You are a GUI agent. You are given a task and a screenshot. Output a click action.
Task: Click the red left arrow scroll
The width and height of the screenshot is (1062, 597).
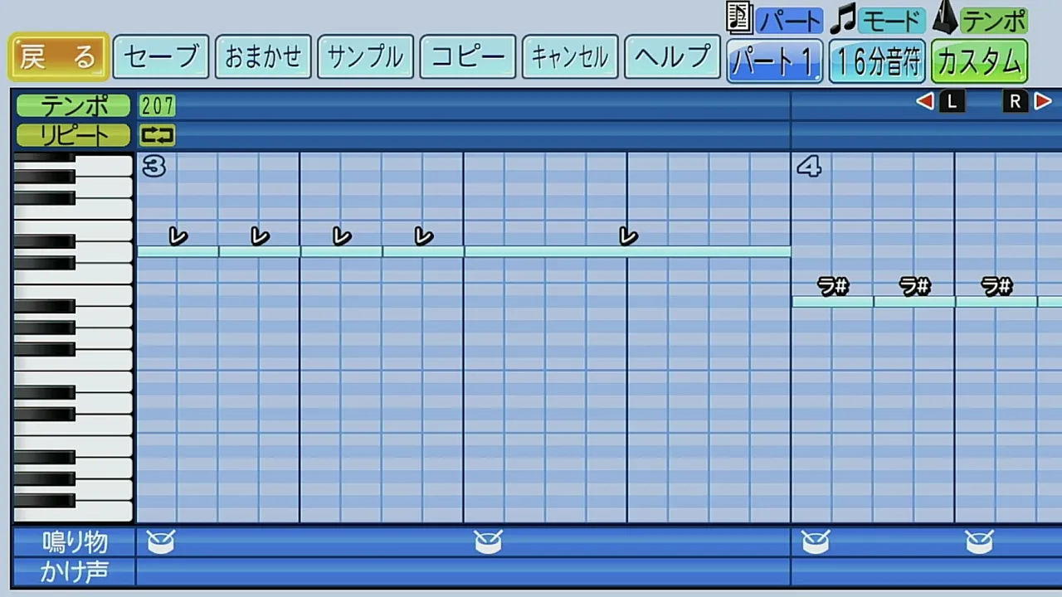pyautogui.click(x=924, y=102)
